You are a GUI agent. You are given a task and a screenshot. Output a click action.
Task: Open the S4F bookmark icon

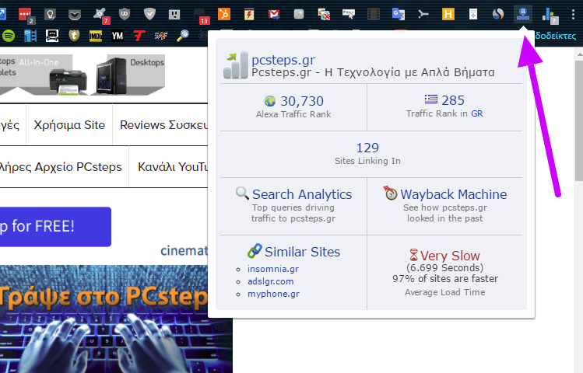(160, 36)
